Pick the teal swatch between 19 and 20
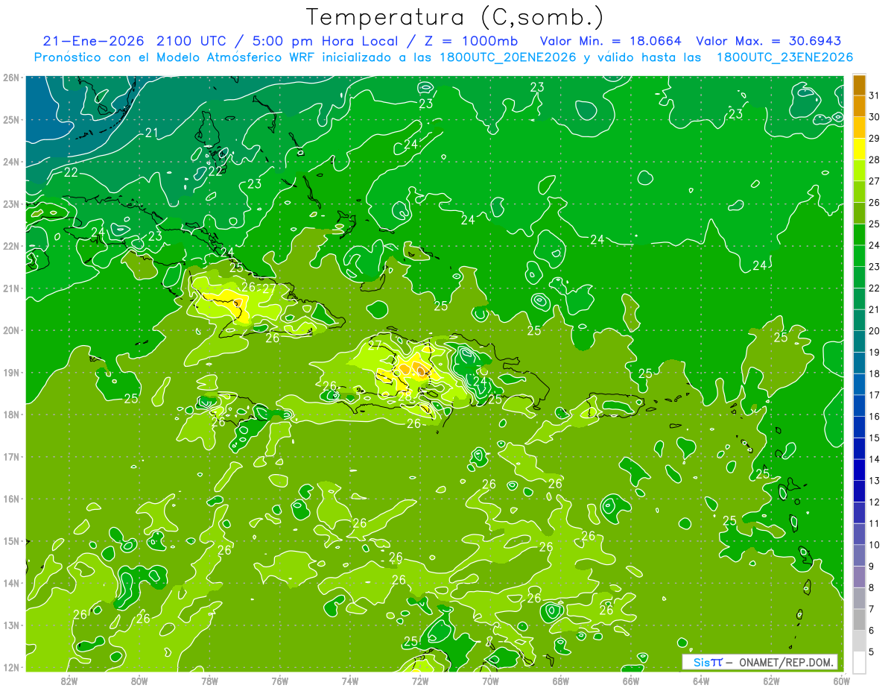The image size is (894, 691). click(859, 341)
